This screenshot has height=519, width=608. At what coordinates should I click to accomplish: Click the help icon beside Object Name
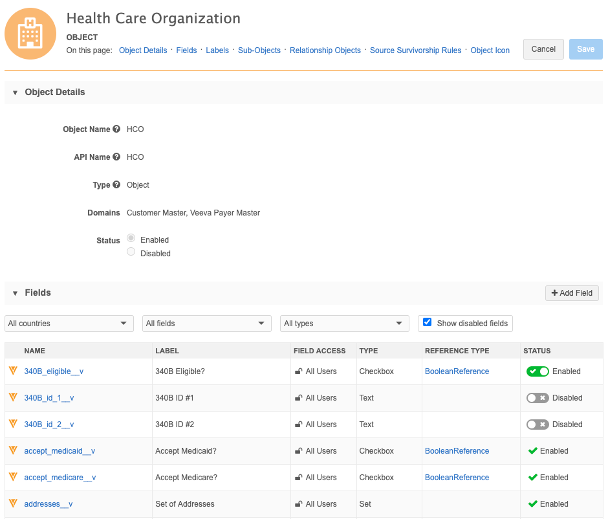coord(116,129)
